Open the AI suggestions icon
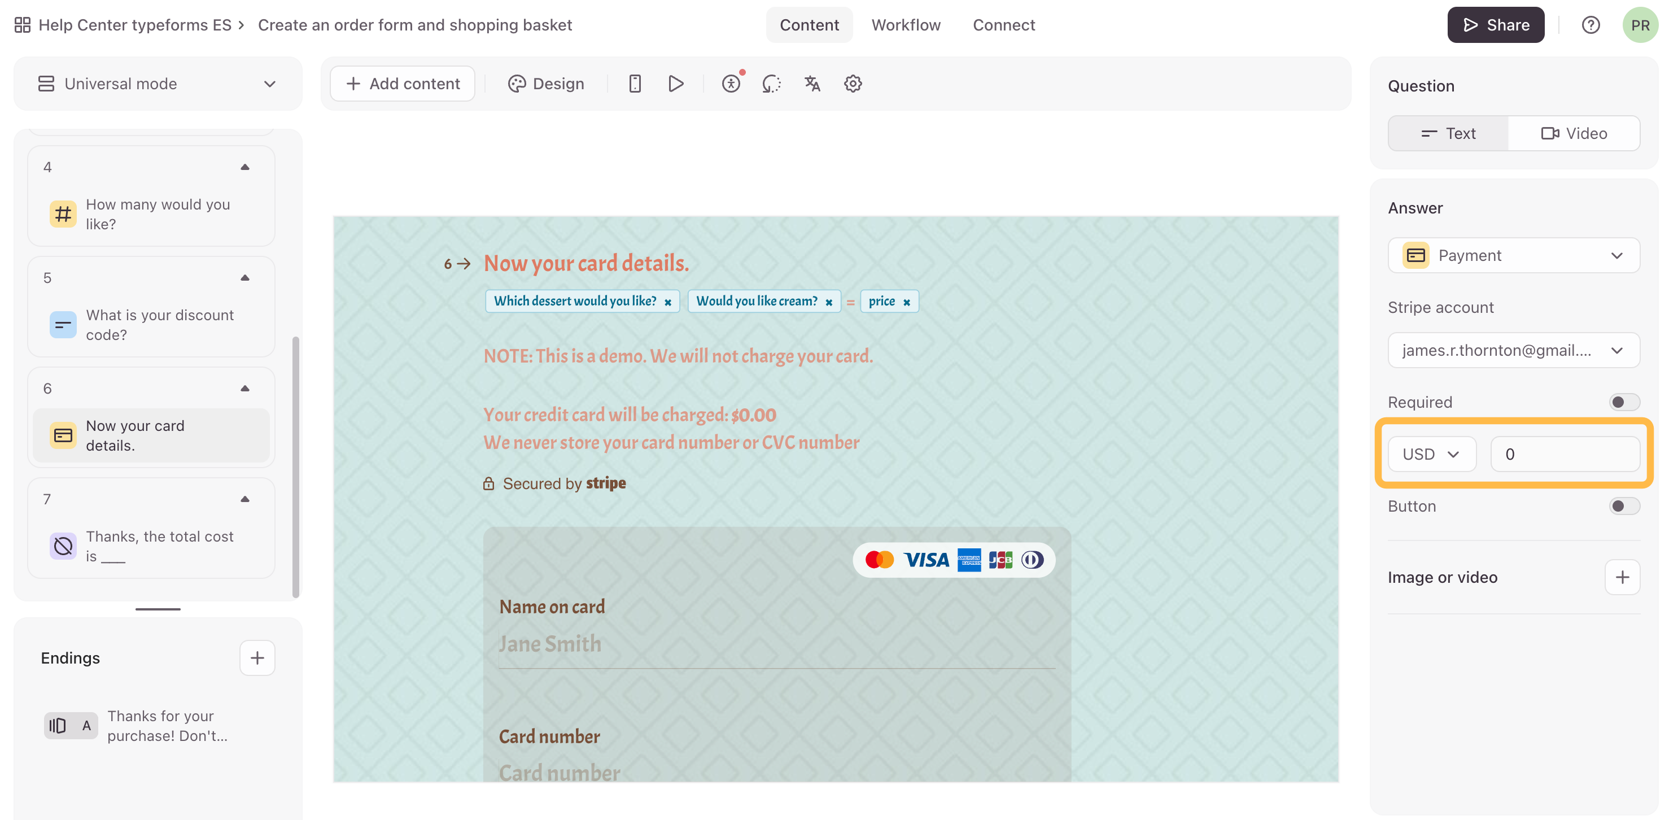 [772, 84]
